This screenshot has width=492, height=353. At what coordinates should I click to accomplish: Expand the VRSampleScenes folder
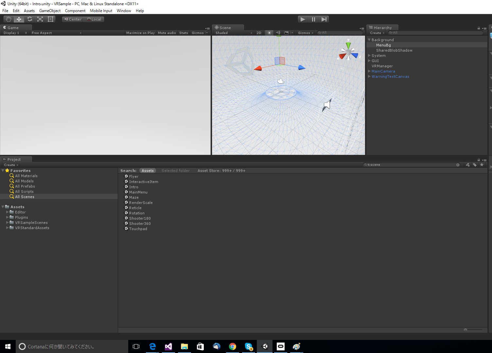click(8, 223)
